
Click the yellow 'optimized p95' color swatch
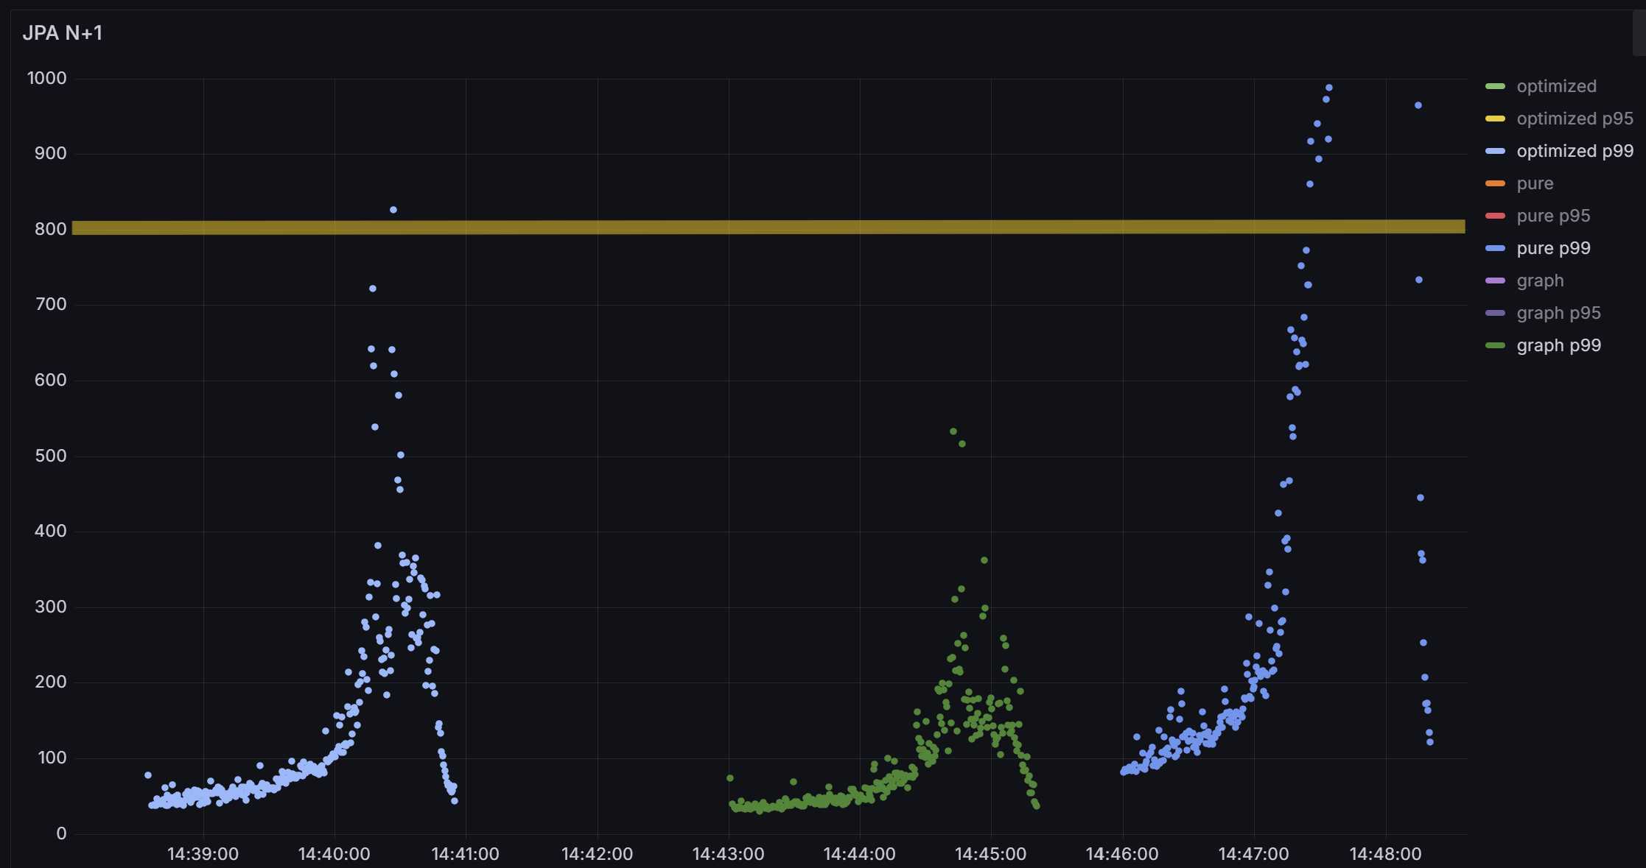[x=1495, y=119]
